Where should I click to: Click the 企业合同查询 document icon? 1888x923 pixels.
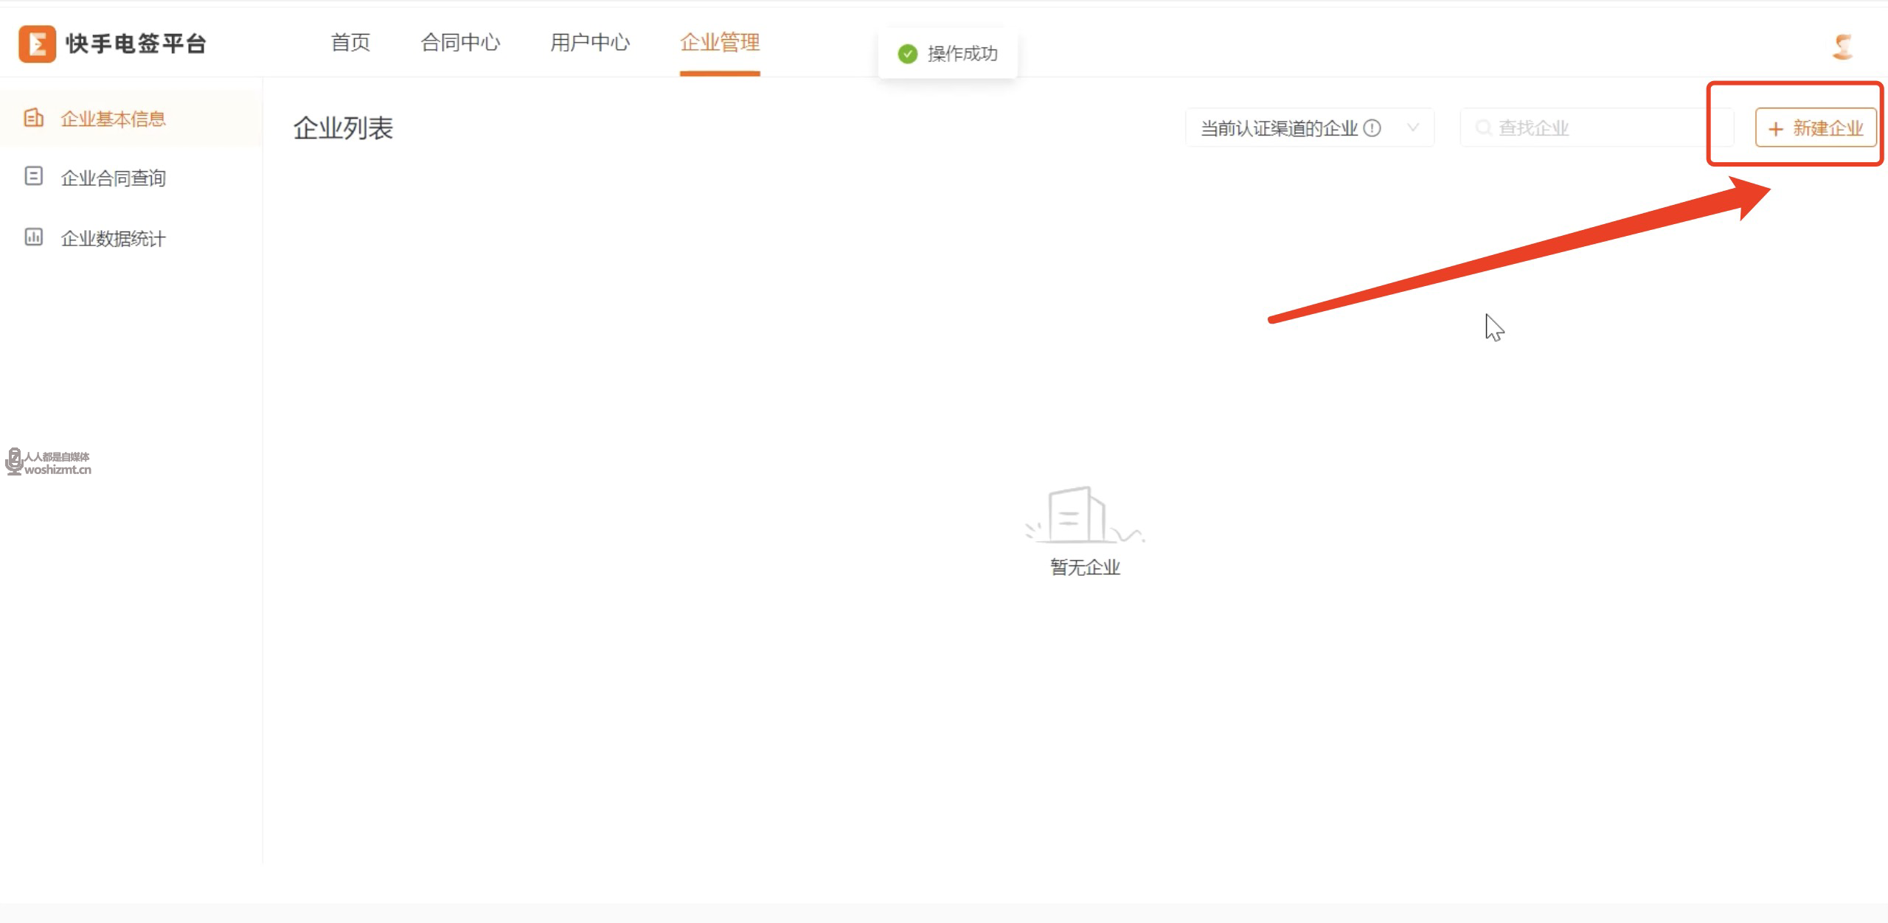pyautogui.click(x=34, y=177)
